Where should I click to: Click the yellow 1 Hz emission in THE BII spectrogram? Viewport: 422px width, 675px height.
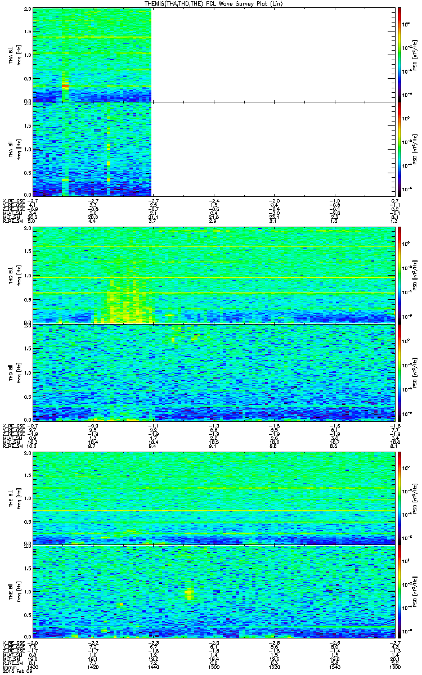point(189,593)
